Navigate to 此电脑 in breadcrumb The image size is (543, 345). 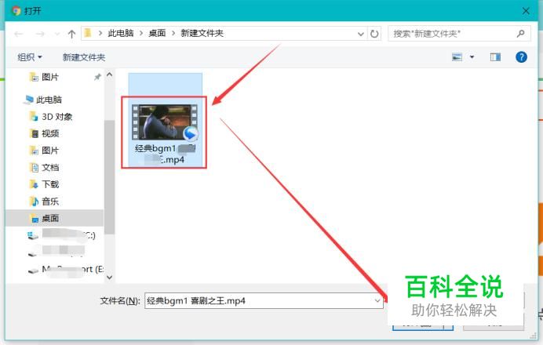tap(121, 33)
